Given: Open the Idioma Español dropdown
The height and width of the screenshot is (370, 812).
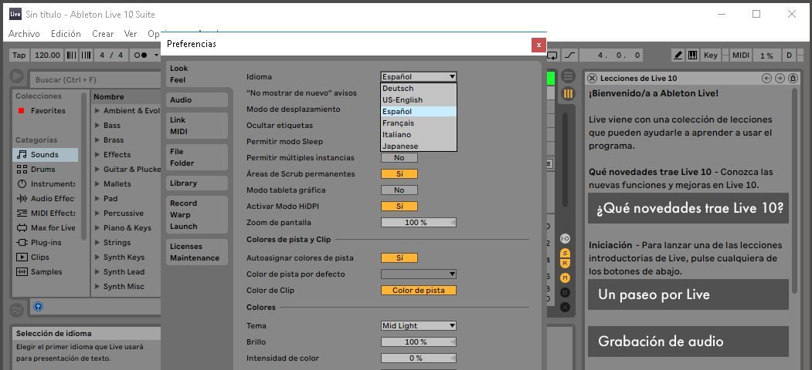Looking at the screenshot, I should [x=419, y=76].
